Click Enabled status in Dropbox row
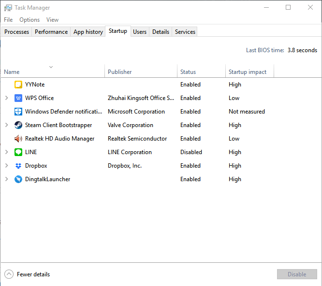This screenshot has height=286, width=322. [x=190, y=166]
